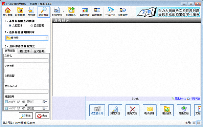This screenshot has width=203, height=127.
Task: Expand the 根目录 directory dropdown
Action: click(47, 38)
